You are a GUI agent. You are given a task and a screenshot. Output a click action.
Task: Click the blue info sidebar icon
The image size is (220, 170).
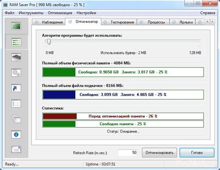[16, 134]
